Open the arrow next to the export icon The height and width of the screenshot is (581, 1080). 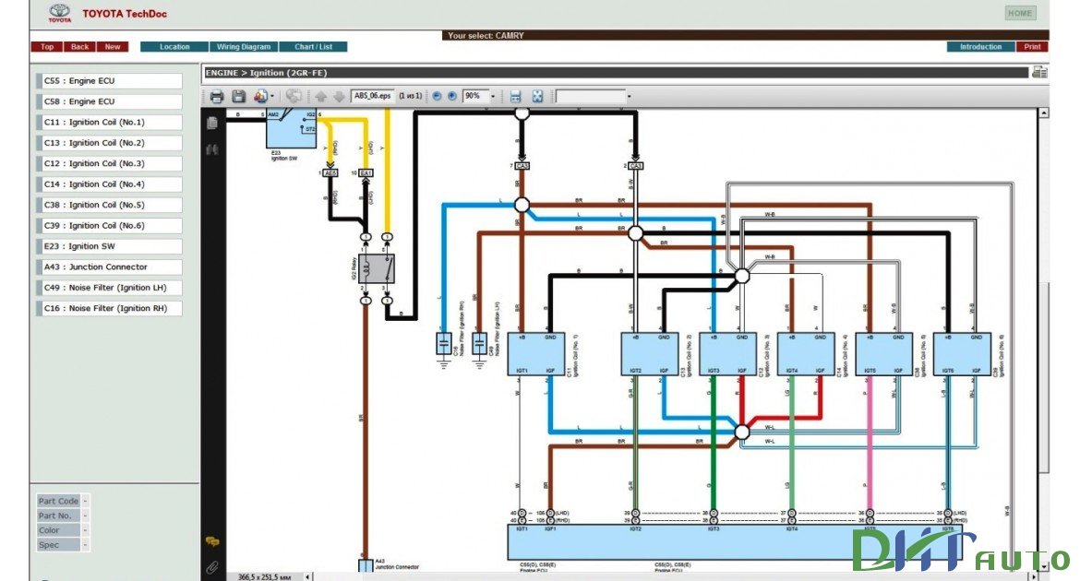coord(272,97)
